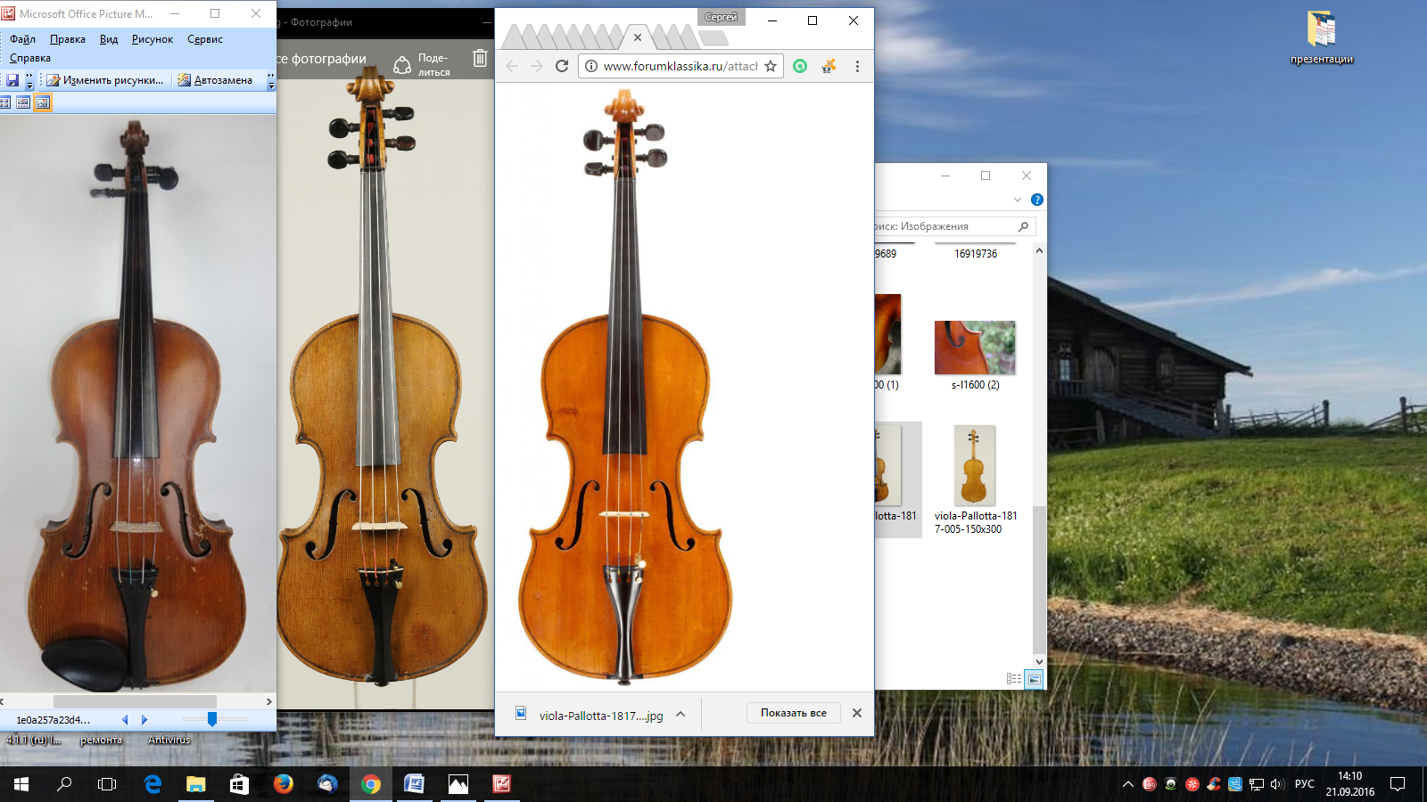Click the Показать все downloads button
Image resolution: width=1427 pixels, height=802 pixels.
pyautogui.click(x=793, y=713)
